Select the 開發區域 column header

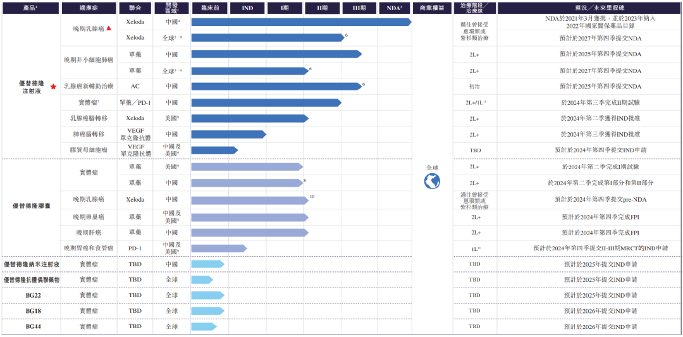(x=171, y=8)
